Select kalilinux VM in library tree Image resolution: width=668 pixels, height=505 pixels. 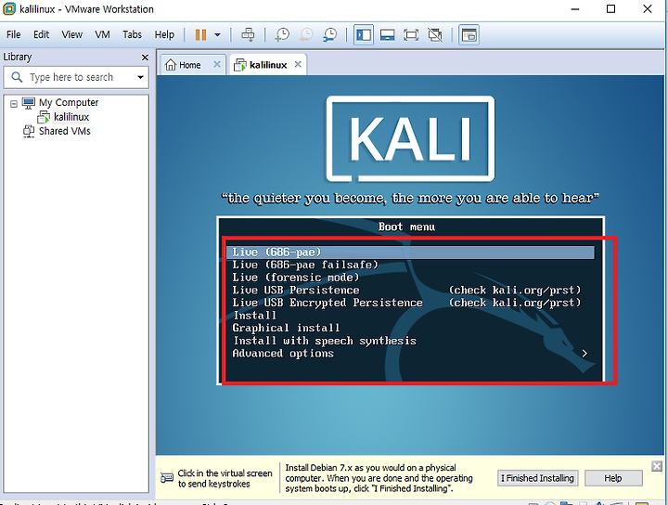tap(71, 117)
